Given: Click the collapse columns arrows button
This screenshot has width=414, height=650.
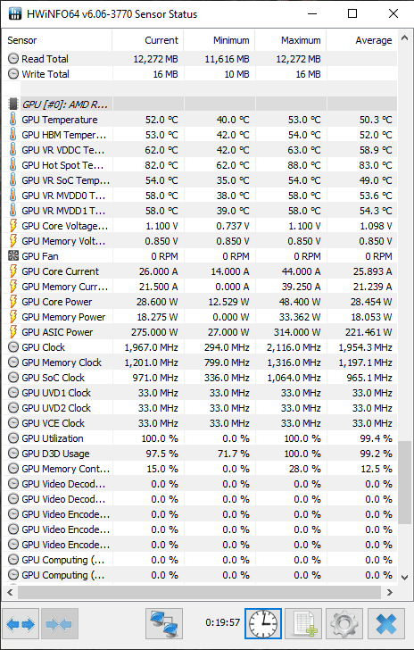Looking at the screenshot, I should click(60, 623).
